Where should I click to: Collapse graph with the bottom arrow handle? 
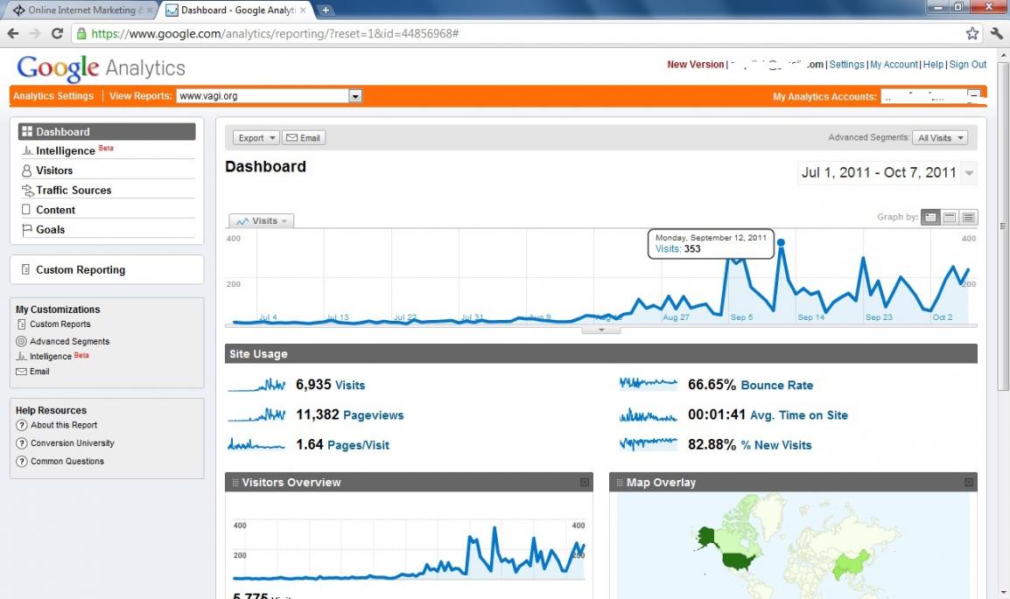pos(601,330)
